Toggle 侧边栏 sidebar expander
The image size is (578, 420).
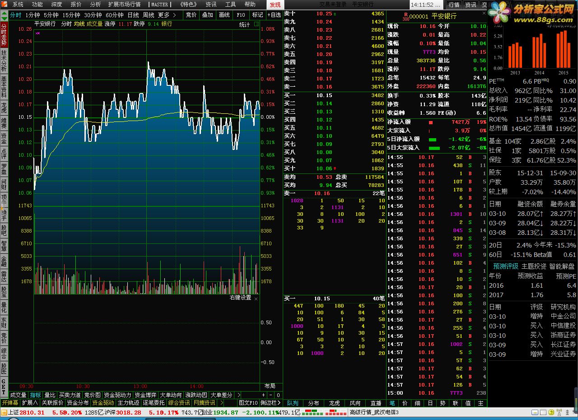pyautogui.click(x=270, y=403)
